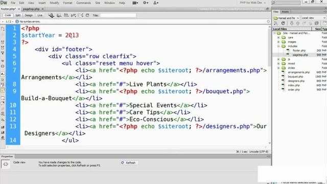This screenshot has width=327, height=184.
Task: Close the footer.php tab
Action: 19,9
